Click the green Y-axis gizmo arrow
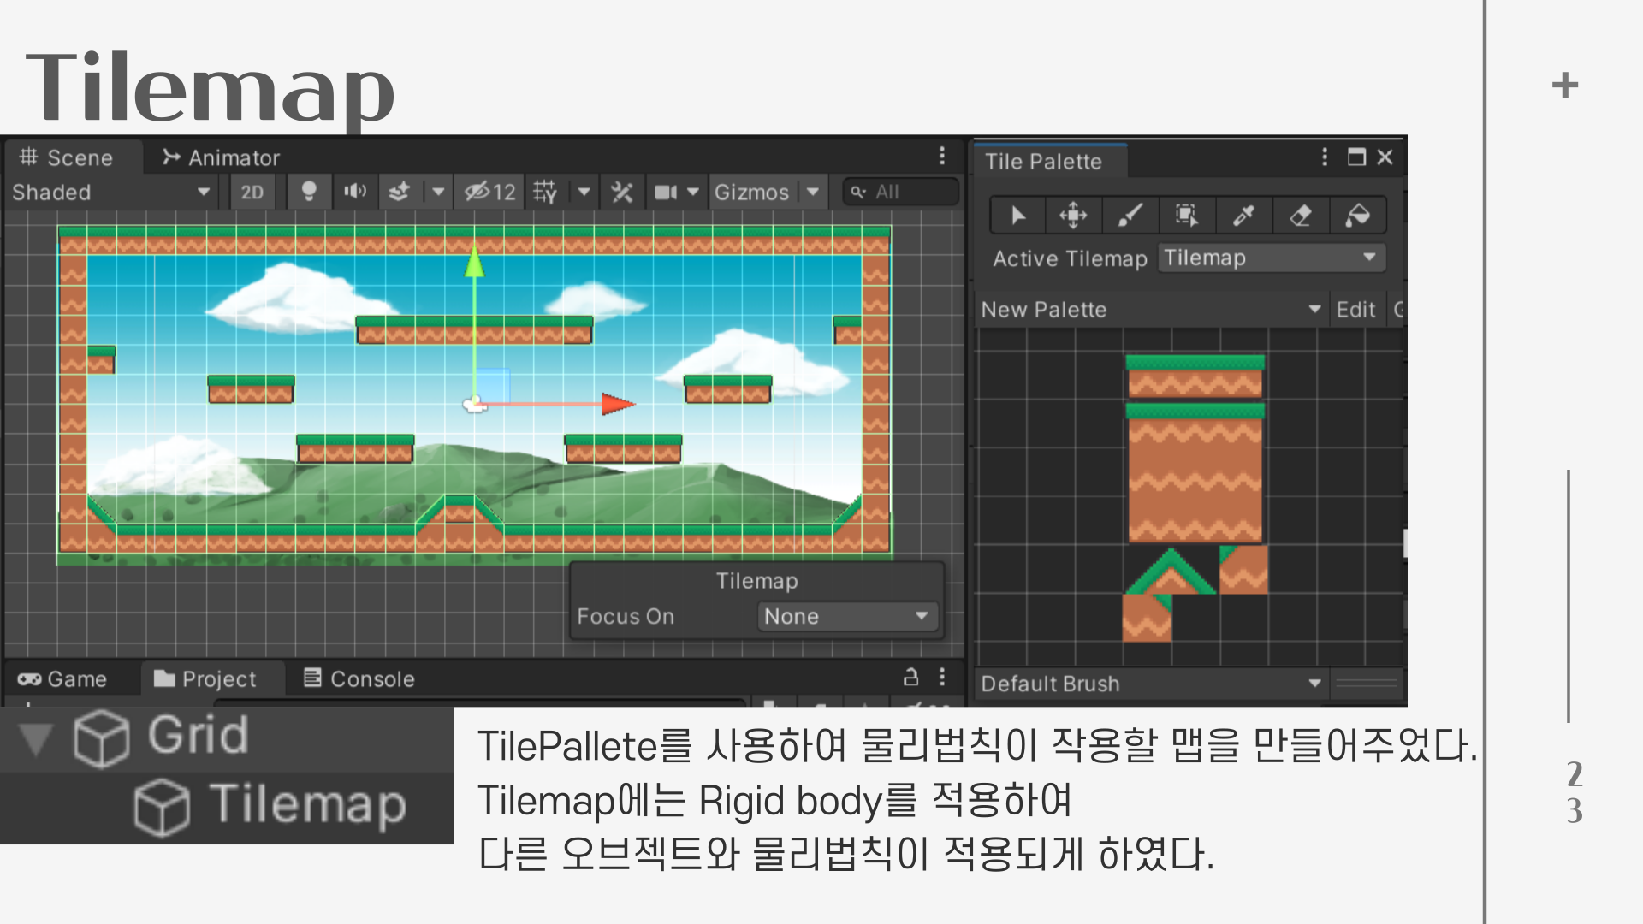This screenshot has height=924, width=1643. (x=475, y=261)
